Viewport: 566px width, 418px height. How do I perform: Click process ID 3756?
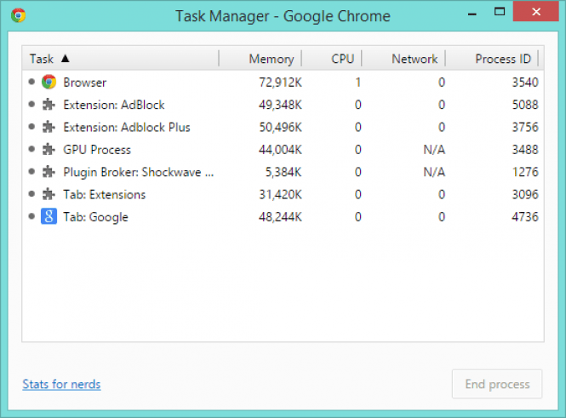[525, 127]
